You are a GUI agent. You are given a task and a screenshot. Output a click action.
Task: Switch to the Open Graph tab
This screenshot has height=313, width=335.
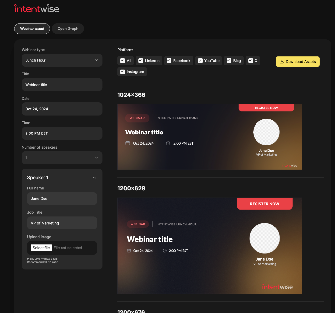pyautogui.click(x=68, y=29)
